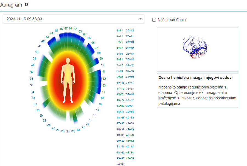Click segment label 24 at the aura bottom

(x=68, y=131)
